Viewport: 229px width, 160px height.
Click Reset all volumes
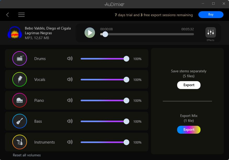click(x=27, y=155)
